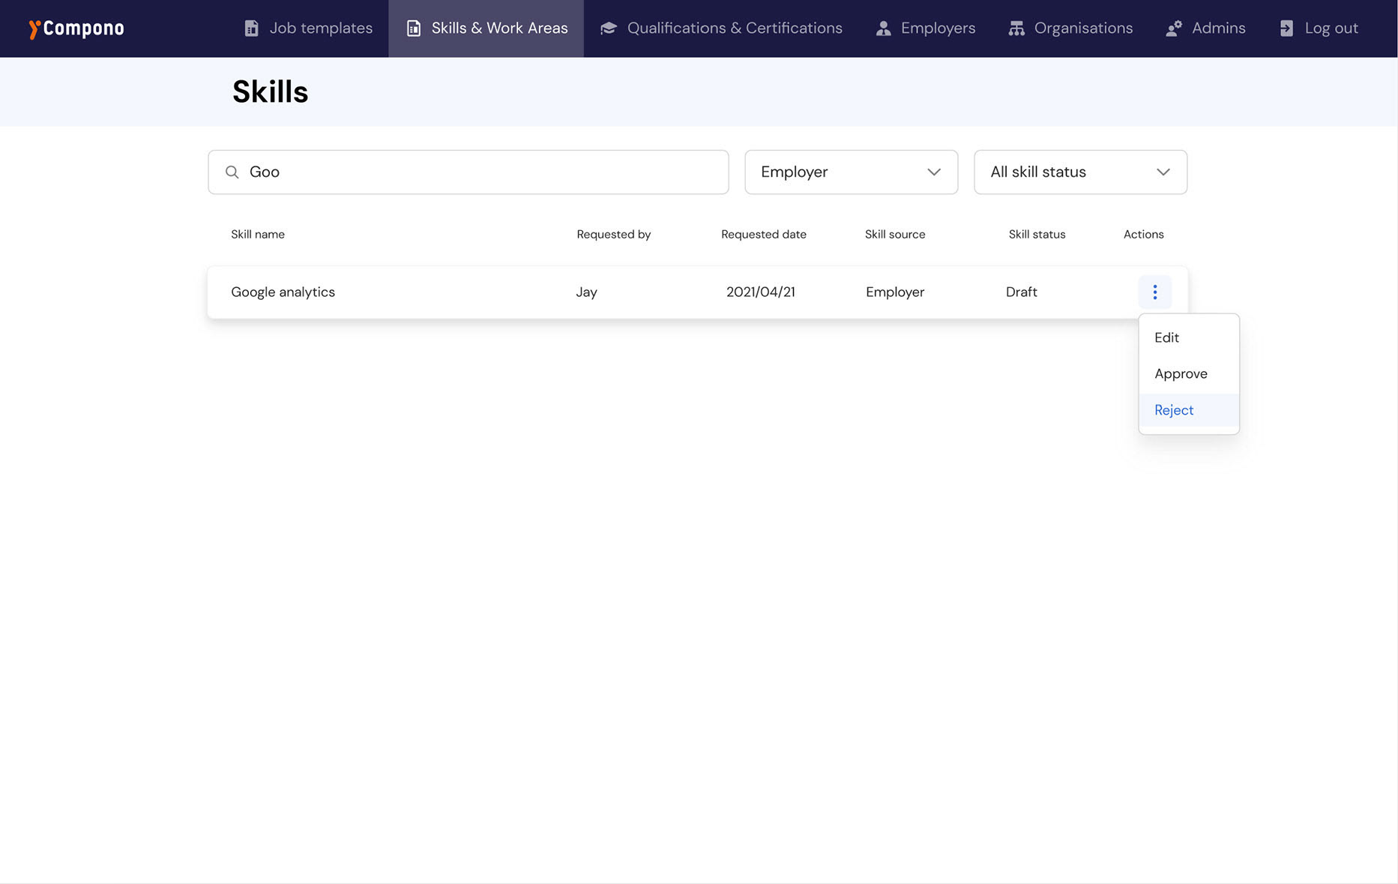1398x884 pixels.
Task: Click the search magnifier icon
Action: click(x=232, y=172)
